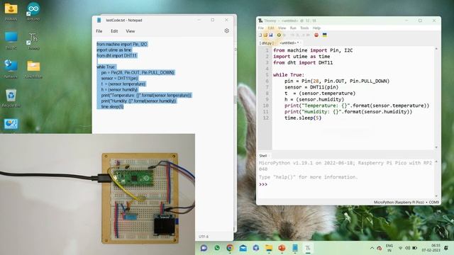This screenshot has width=454, height=255.
Task: Click line 'from dht import DHT11' in Thonny
Action: point(303,63)
